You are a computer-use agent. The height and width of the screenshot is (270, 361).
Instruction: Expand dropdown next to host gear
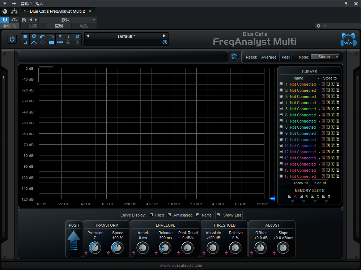(325, 26)
